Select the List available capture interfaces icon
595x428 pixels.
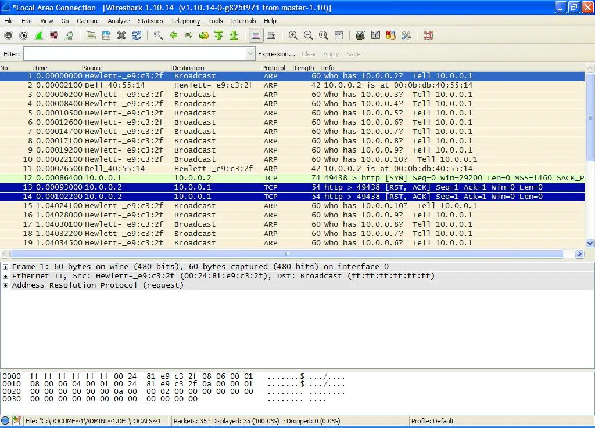pyautogui.click(x=8, y=35)
